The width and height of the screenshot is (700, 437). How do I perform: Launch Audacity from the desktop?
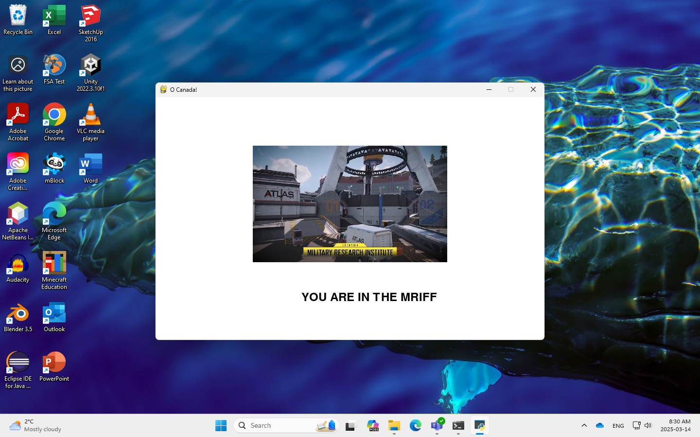click(18, 268)
